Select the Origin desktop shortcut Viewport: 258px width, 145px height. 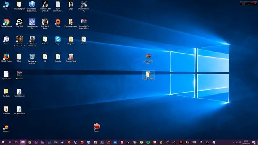(58, 23)
